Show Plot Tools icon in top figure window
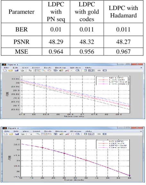This screenshot has width=146, height=185. [105, 70]
